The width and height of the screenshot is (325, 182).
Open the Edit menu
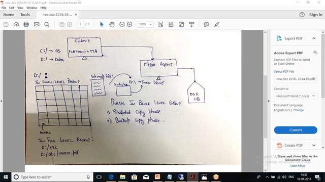tap(12, 8)
